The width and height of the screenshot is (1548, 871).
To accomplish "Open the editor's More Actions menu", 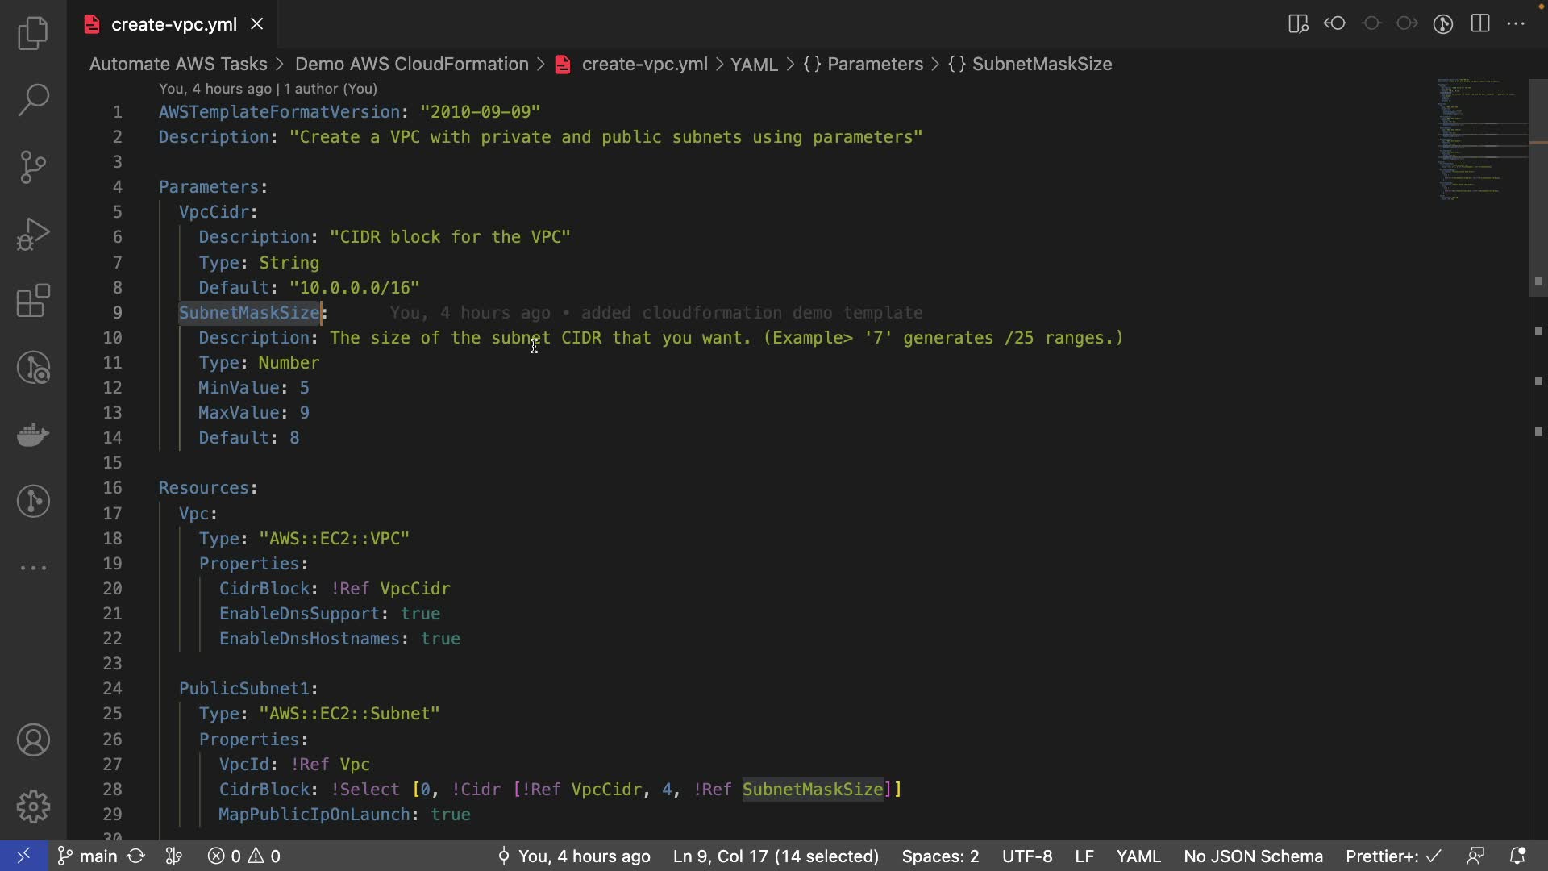I will pyautogui.click(x=1516, y=24).
